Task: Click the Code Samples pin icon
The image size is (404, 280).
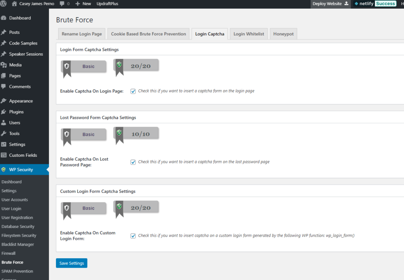Action: tap(4, 43)
